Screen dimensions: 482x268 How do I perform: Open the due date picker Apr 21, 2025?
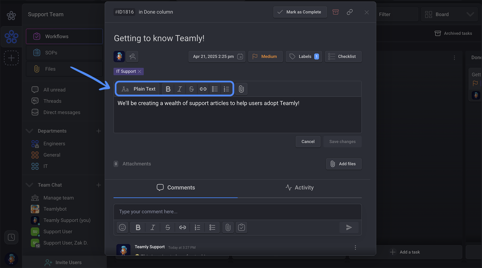click(x=217, y=56)
